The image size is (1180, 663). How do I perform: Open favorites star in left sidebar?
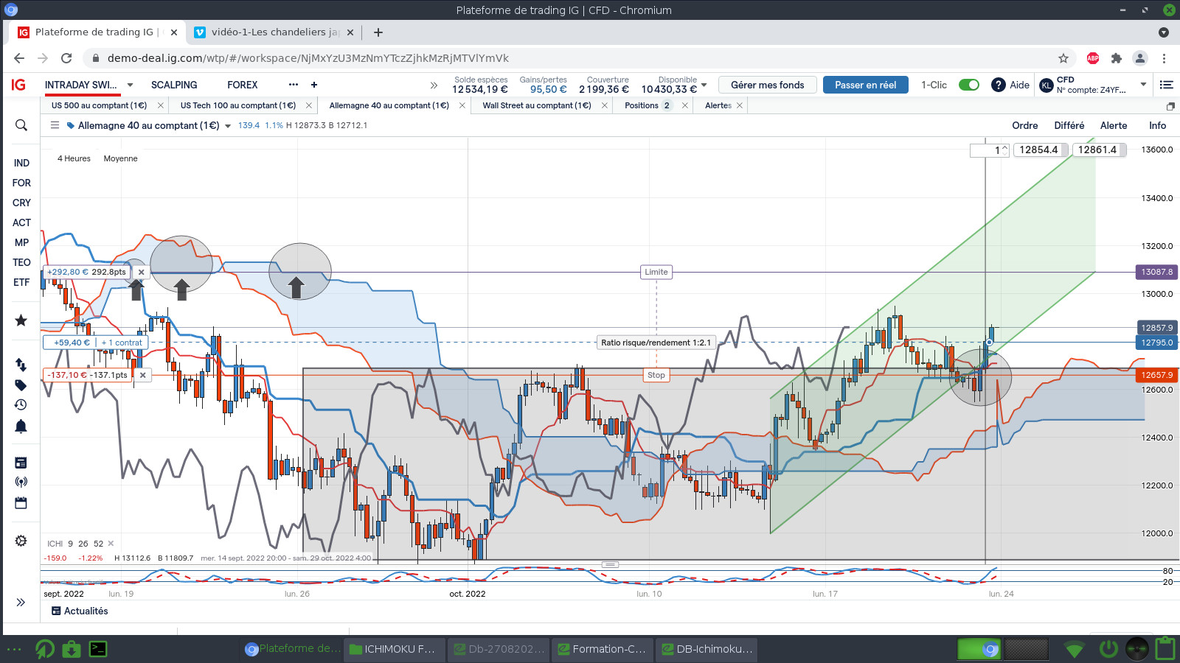point(21,320)
